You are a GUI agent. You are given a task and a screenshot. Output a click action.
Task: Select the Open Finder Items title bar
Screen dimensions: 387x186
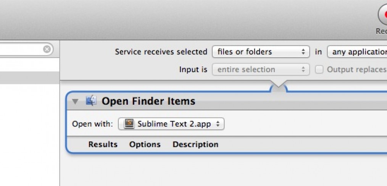tap(227, 101)
